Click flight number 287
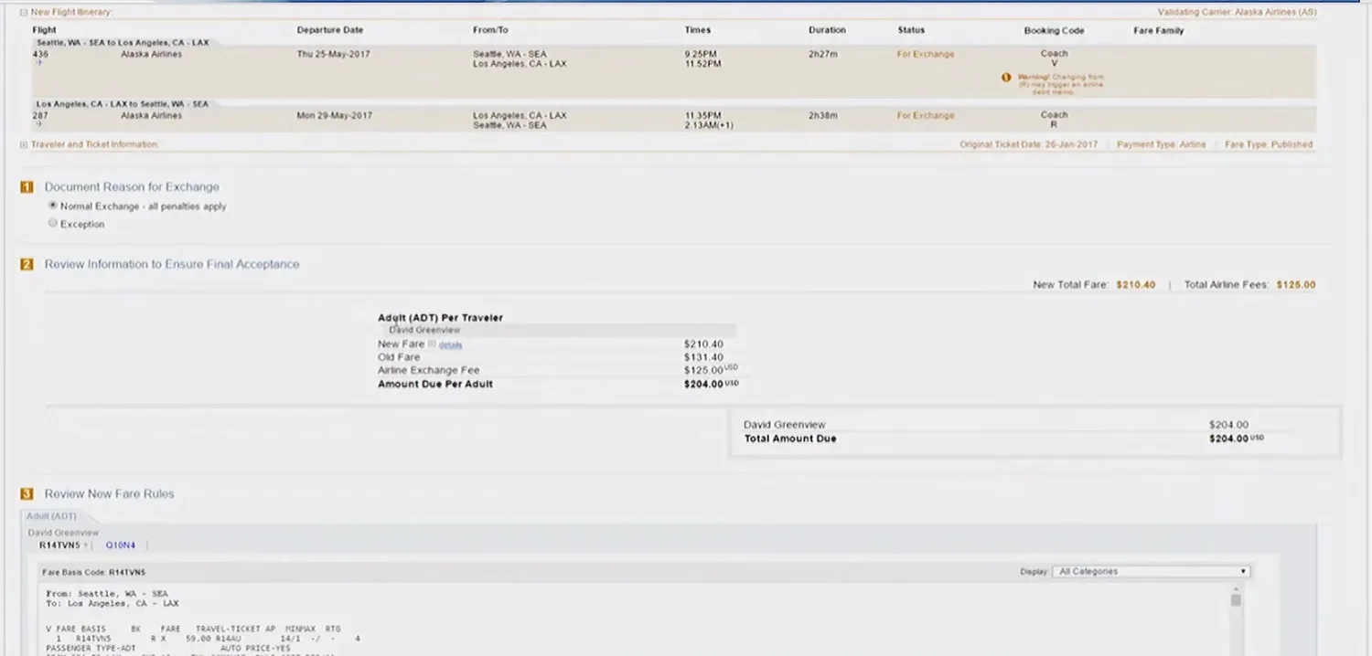 pos(39,115)
